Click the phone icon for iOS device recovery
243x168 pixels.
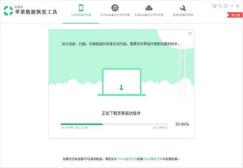pos(81,8)
